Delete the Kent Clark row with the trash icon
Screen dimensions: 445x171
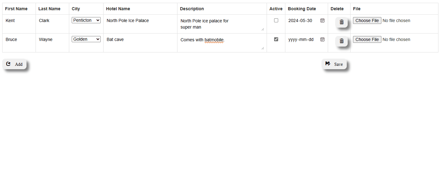(x=341, y=22)
